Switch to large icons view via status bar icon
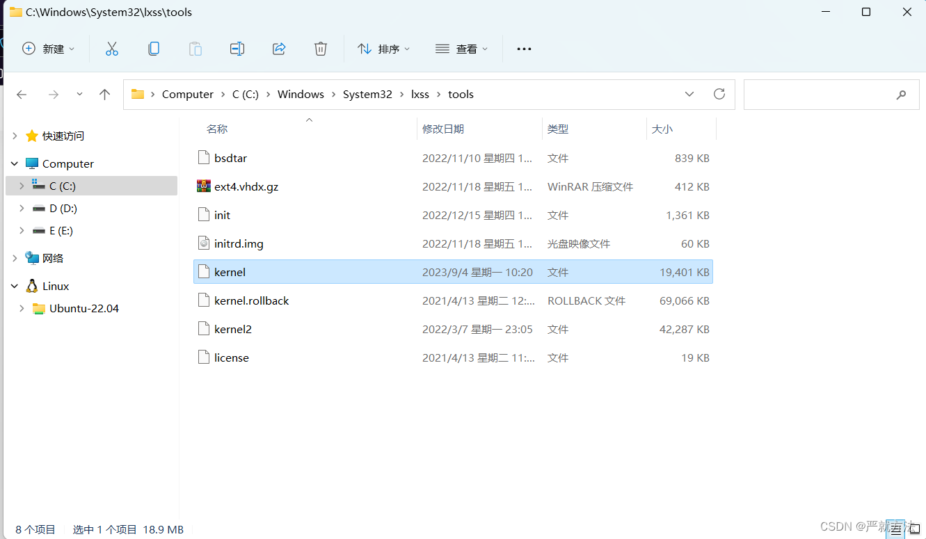 point(913,530)
